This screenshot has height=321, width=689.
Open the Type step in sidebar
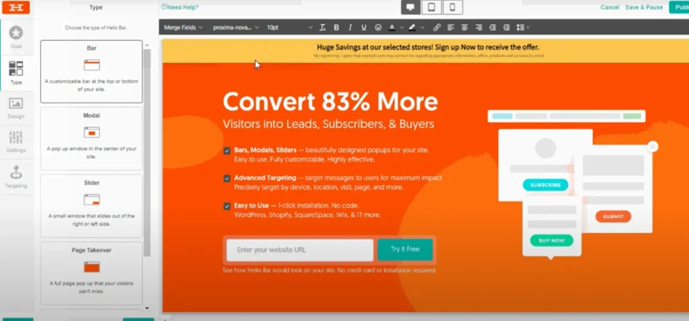point(16,73)
